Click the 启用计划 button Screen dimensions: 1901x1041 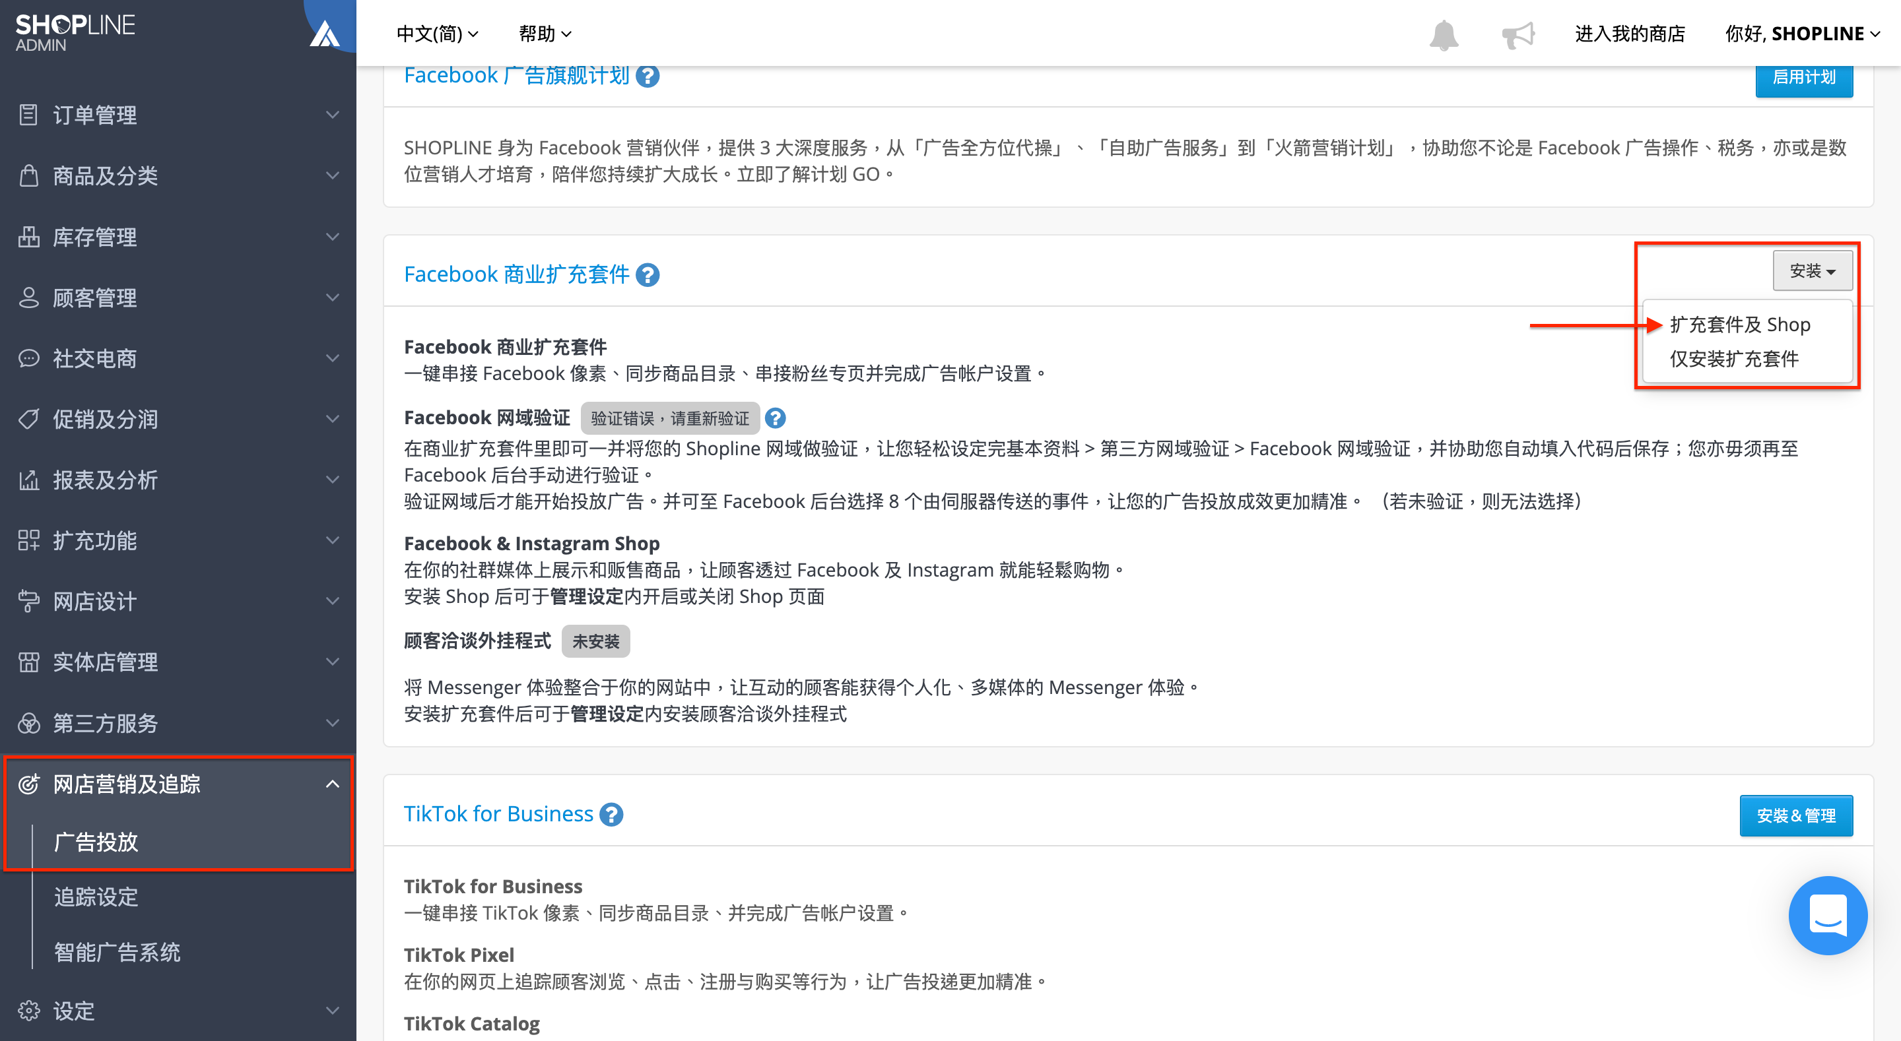click(1803, 77)
